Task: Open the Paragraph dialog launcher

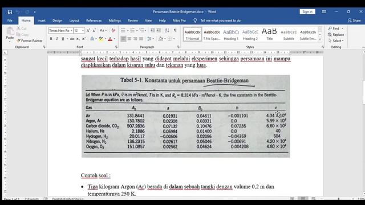Action: point(179,47)
